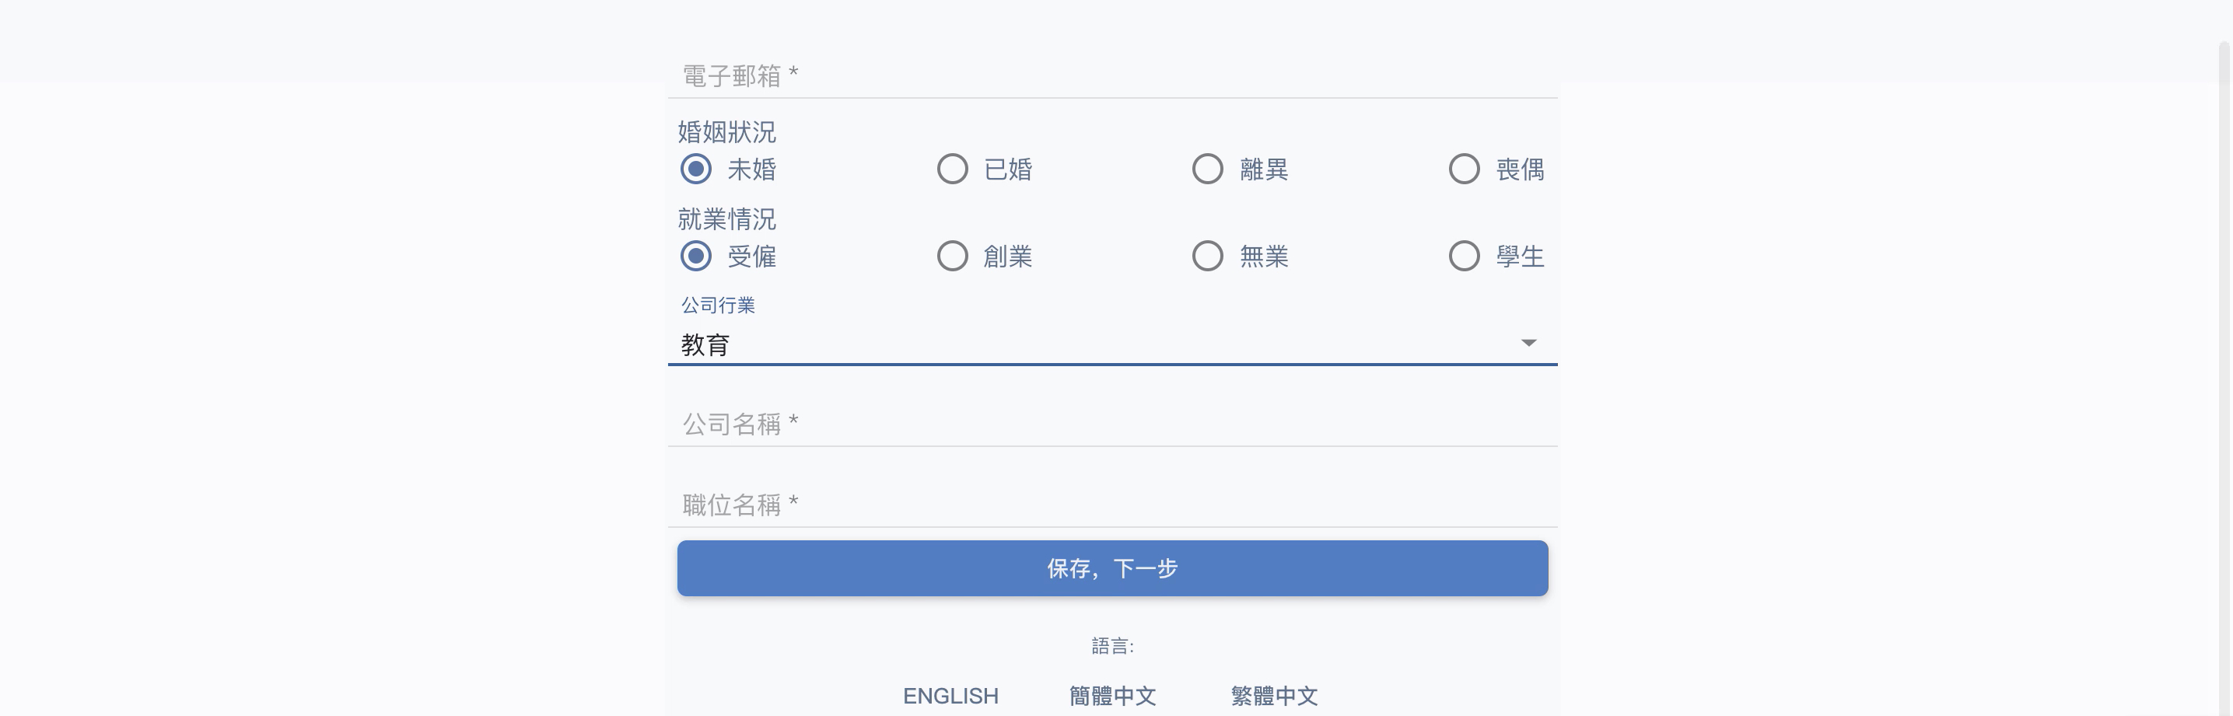Click the 公司名稱 text field
This screenshot has width=2233, height=716.
tap(1112, 424)
